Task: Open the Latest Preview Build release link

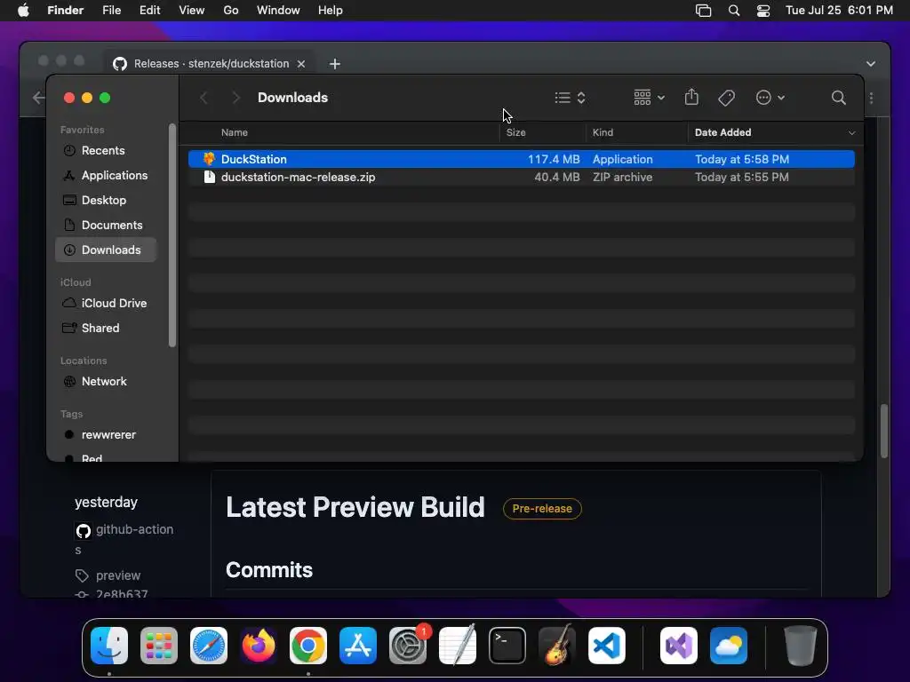Action: pyautogui.click(x=355, y=507)
